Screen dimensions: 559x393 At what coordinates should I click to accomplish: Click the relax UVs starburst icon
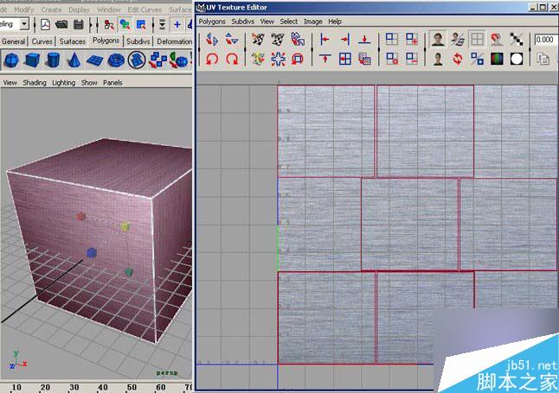tap(278, 59)
